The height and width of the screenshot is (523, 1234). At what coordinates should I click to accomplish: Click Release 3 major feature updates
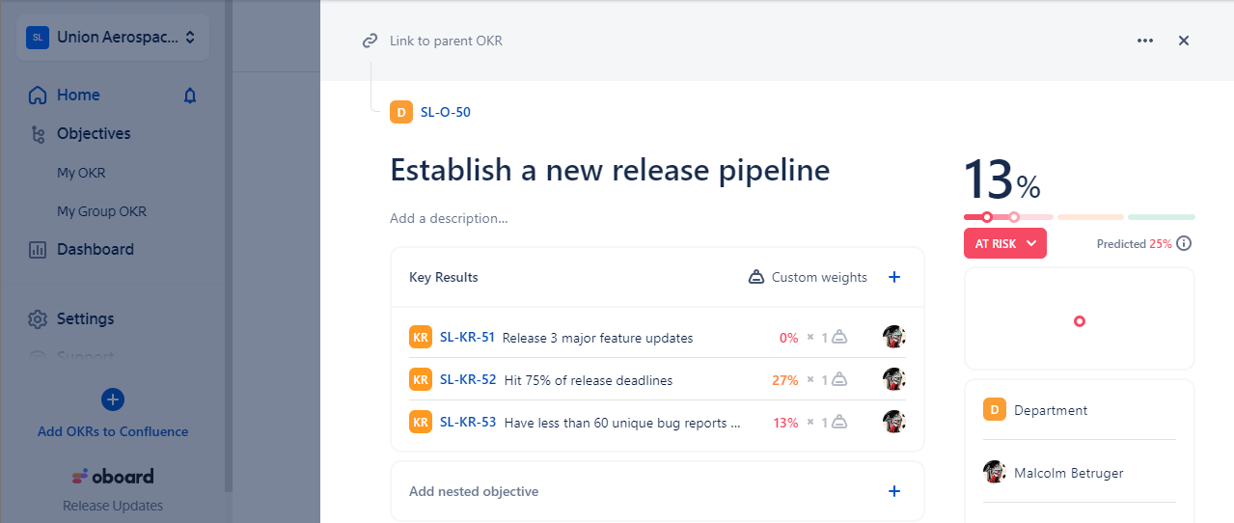pos(598,338)
